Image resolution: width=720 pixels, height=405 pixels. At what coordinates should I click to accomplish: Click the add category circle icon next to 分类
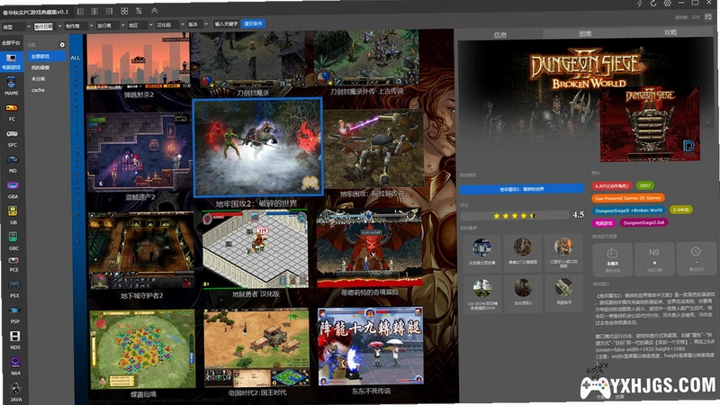click(62, 44)
